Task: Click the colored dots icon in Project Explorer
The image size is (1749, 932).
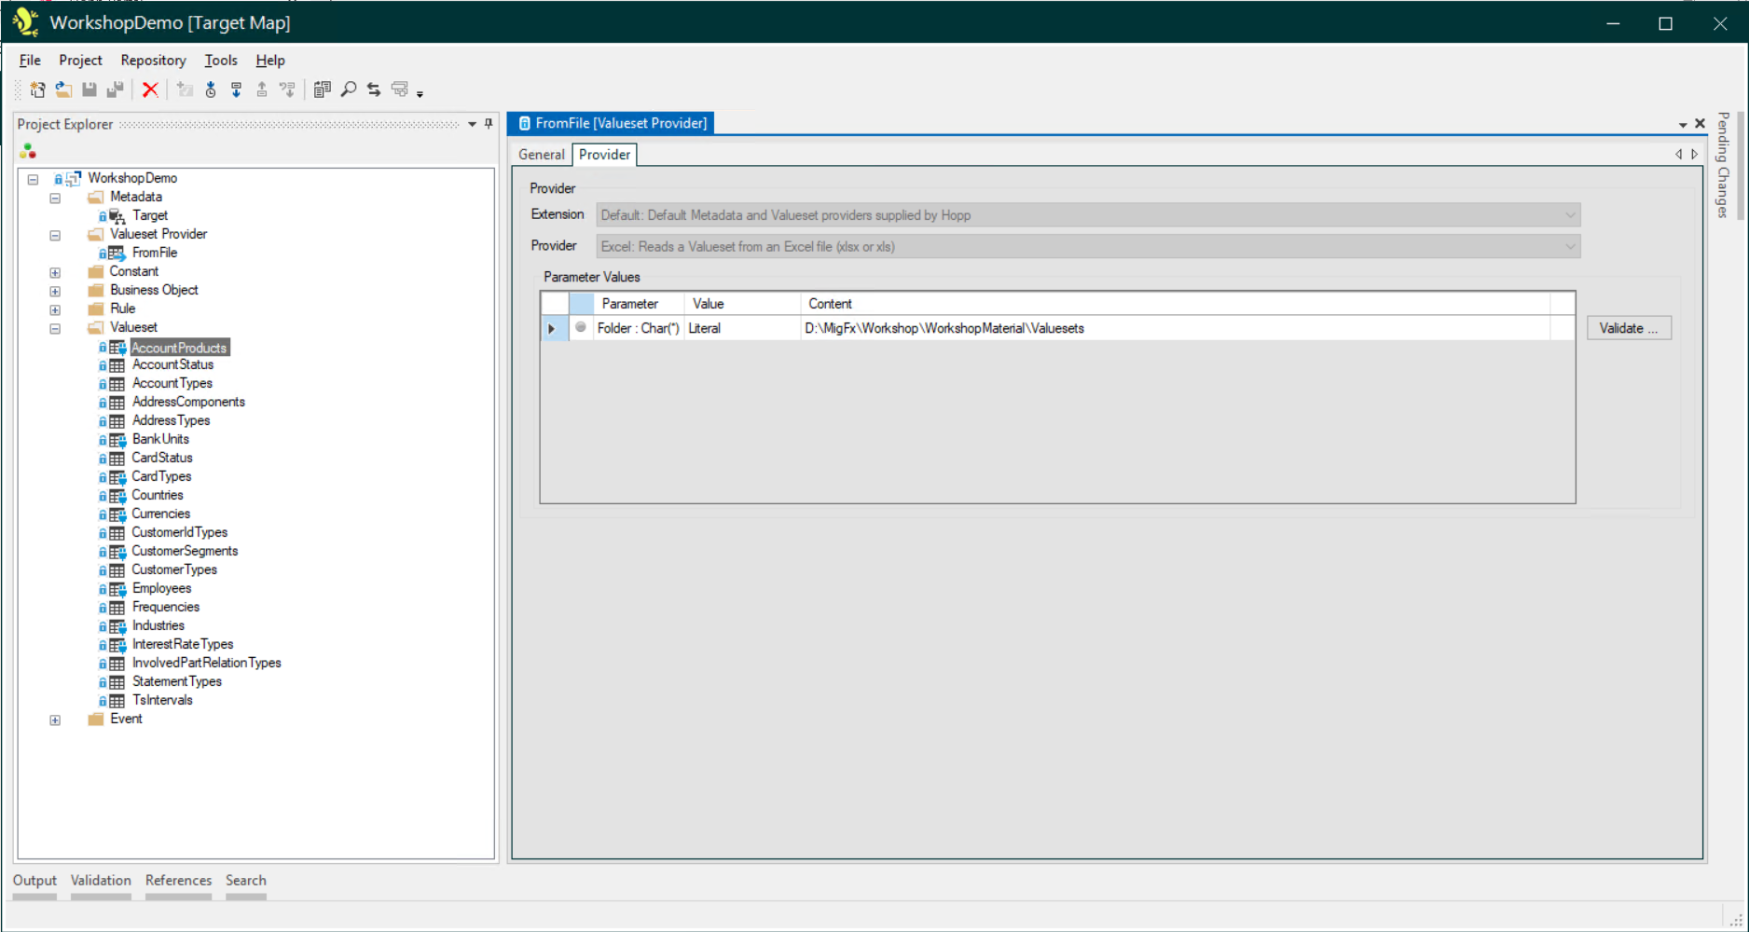Action: click(28, 151)
